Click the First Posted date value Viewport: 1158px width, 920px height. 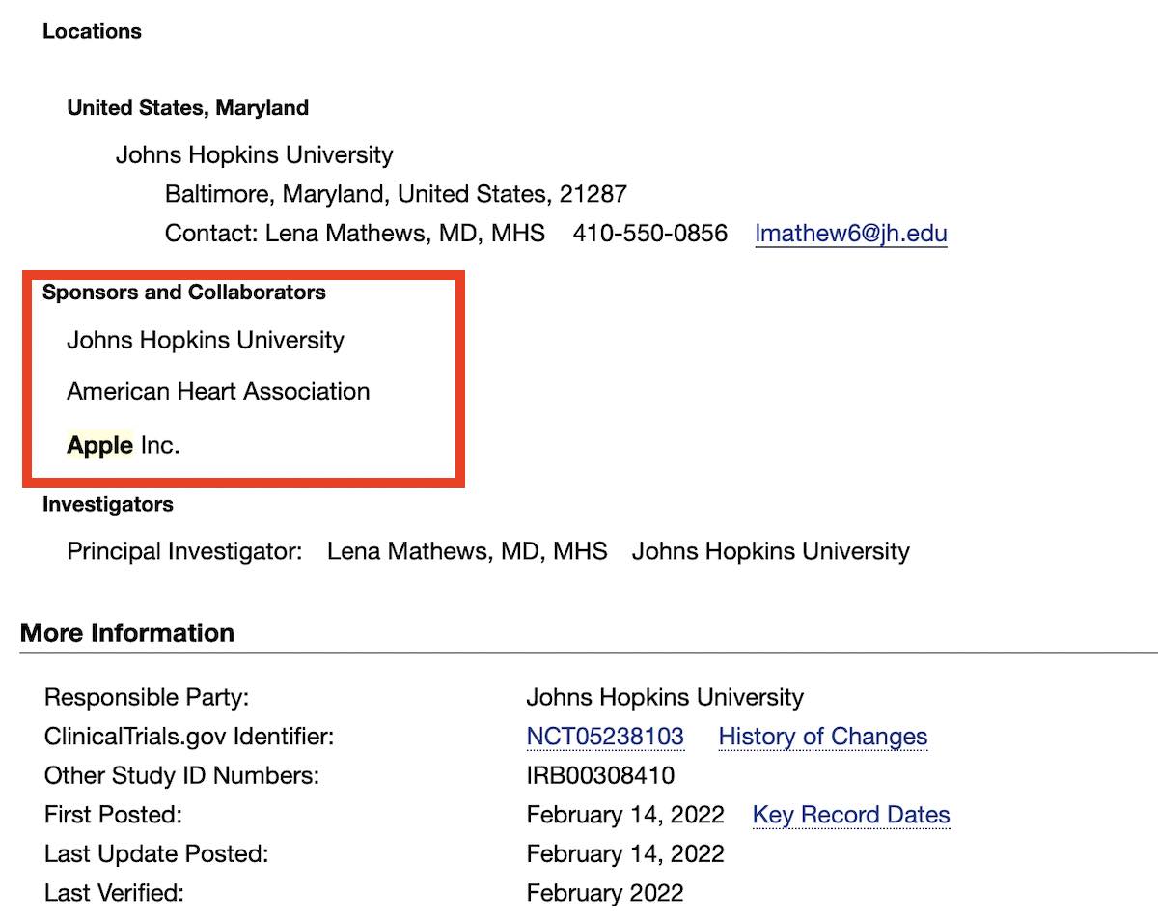click(624, 815)
